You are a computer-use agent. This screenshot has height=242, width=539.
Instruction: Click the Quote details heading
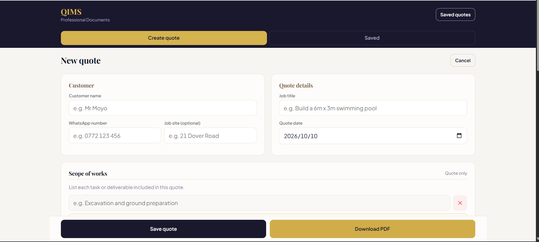(296, 86)
